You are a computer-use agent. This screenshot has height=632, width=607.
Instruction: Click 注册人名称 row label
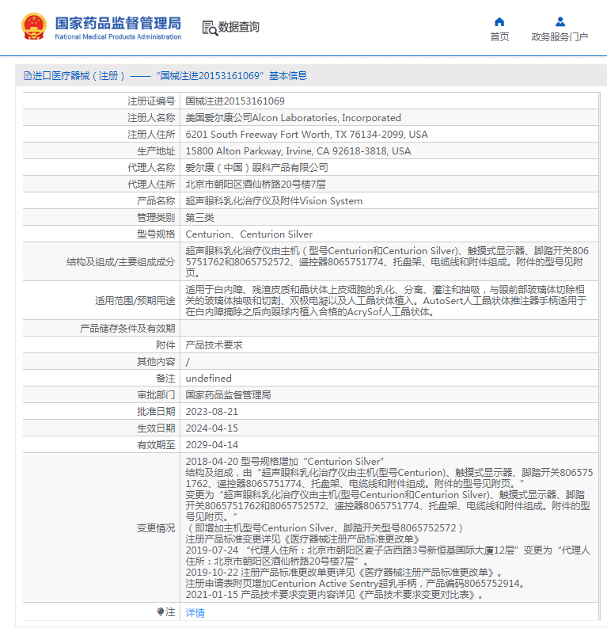(151, 118)
